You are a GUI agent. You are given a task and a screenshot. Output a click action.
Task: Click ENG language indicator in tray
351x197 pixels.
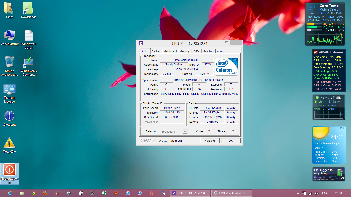coord(325,193)
